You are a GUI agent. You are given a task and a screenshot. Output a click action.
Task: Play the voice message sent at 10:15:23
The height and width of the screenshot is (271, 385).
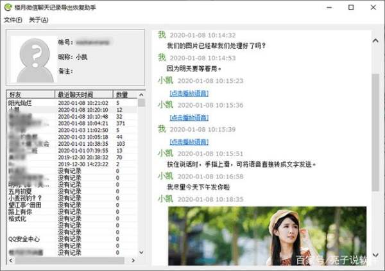pyautogui.click(x=189, y=93)
